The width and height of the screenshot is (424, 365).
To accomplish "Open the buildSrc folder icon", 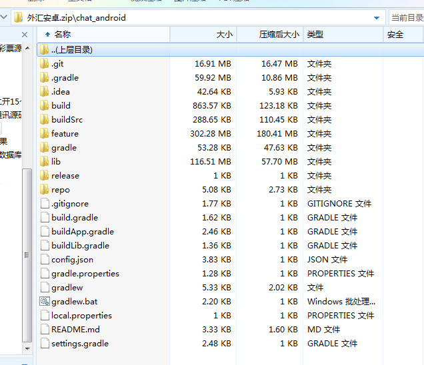I will coord(45,120).
